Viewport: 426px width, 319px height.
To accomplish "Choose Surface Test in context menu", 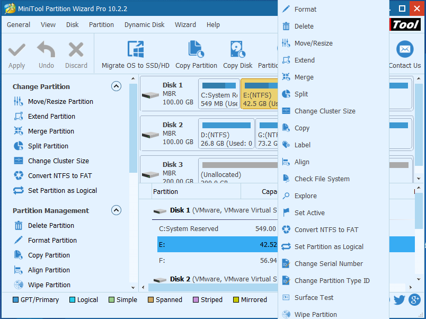I will [x=334, y=297].
